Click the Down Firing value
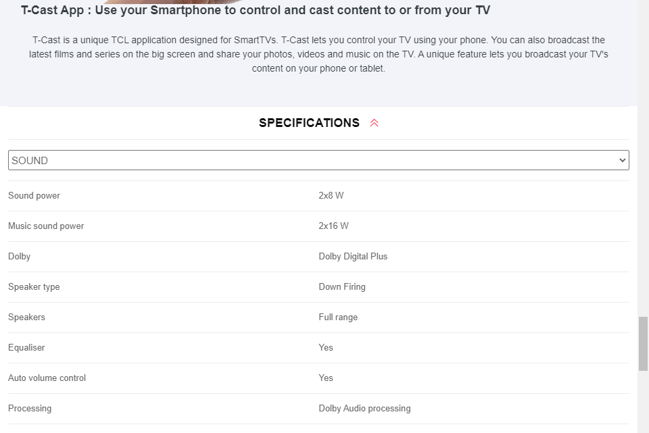The image size is (649, 433). 342,286
